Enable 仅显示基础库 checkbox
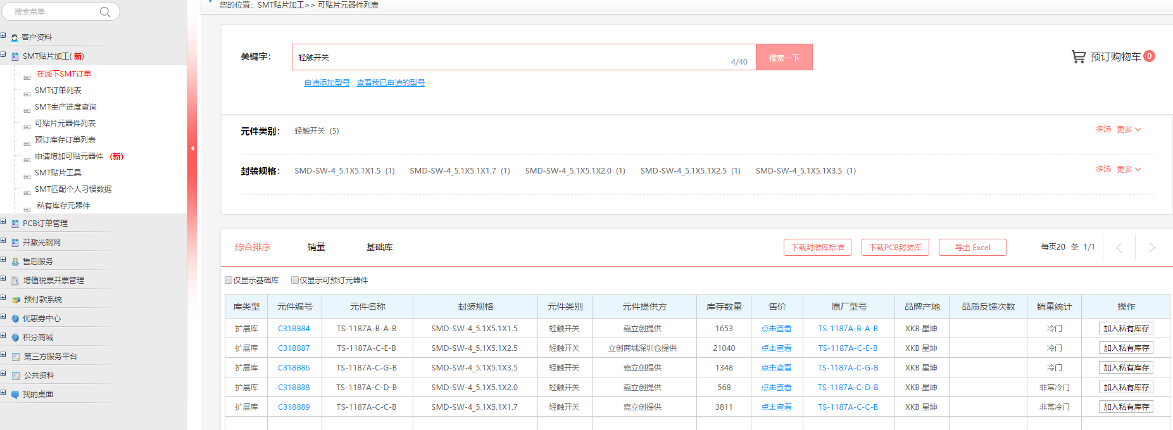The height and width of the screenshot is (430, 1173). 229,280
